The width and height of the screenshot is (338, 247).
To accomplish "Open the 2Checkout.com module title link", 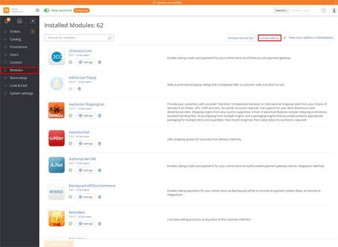I will 80,51.
